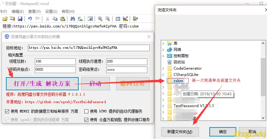Expand the 控制面板 tree node
The image size is (267, 139).
(x=163, y=56)
